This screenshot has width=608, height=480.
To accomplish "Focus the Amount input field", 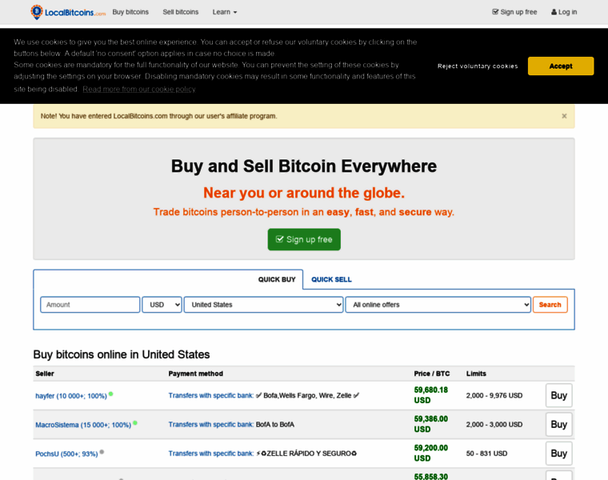I will [x=90, y=305].
